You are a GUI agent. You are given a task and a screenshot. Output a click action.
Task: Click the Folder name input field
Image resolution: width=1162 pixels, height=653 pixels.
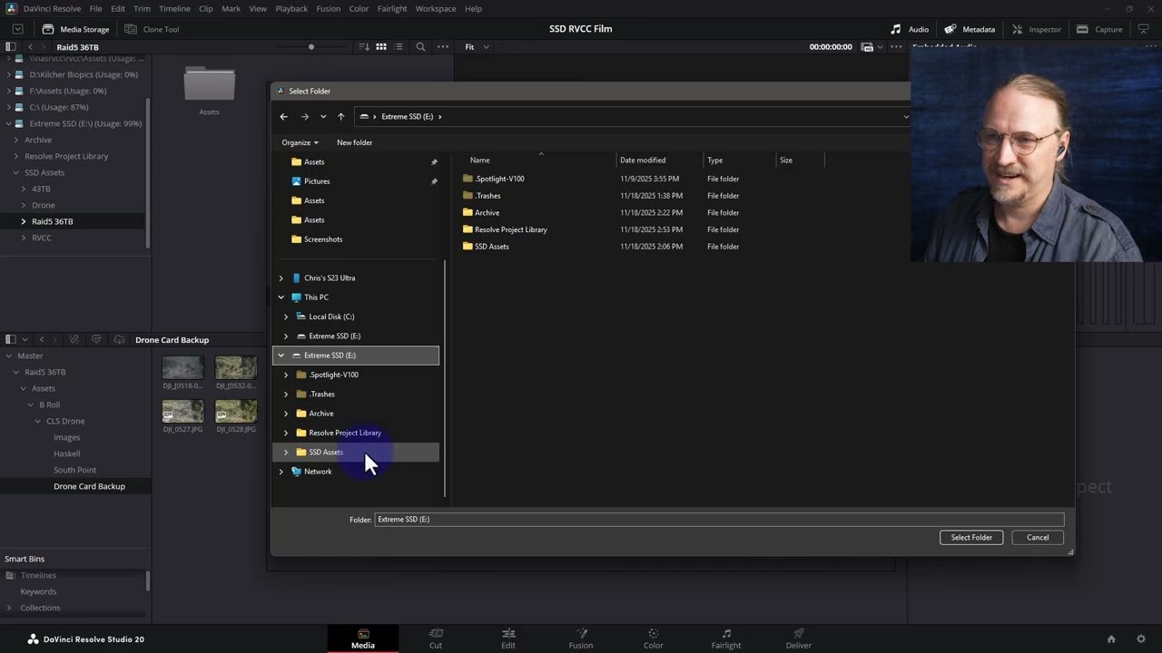pyautogui.click(x=719, y=520)
